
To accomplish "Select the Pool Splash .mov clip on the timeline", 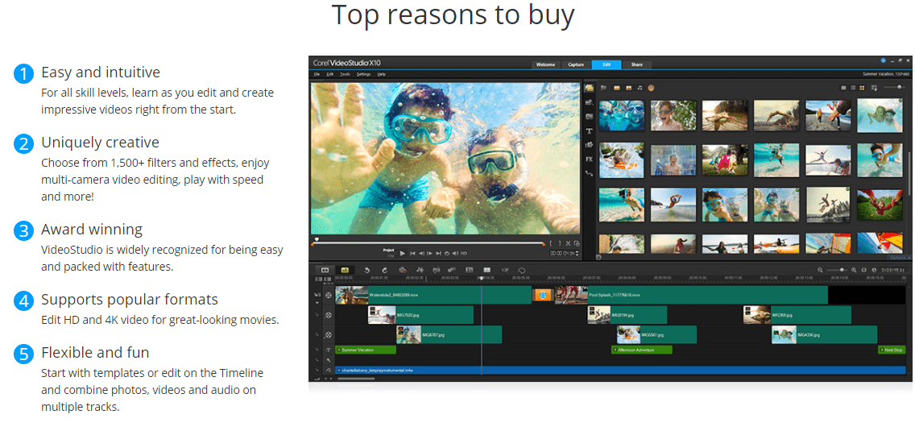I will click(691, 295).
